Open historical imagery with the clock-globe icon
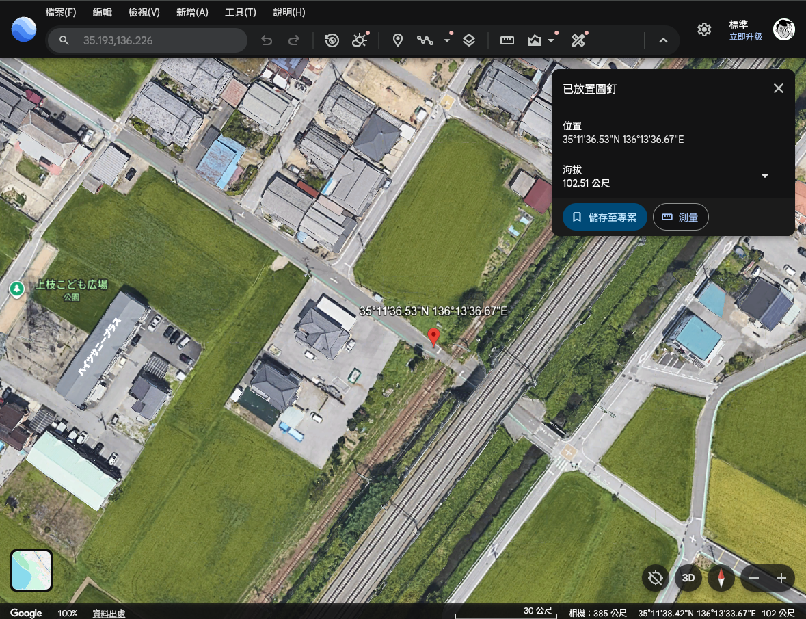806x619 pixels. 332,40
